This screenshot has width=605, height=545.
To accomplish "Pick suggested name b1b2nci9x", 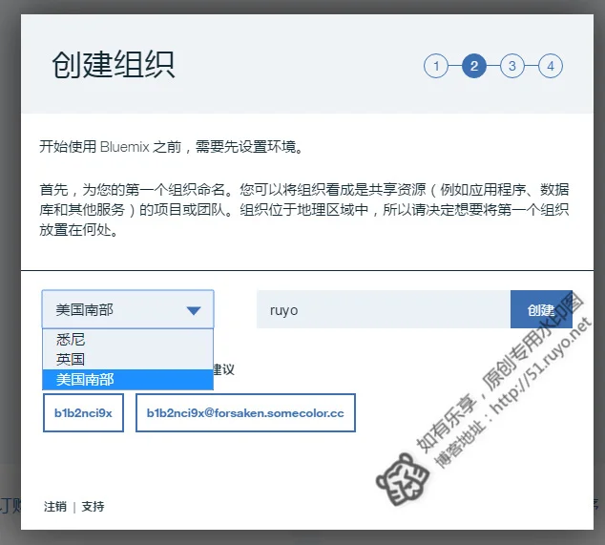I will 83,413.
